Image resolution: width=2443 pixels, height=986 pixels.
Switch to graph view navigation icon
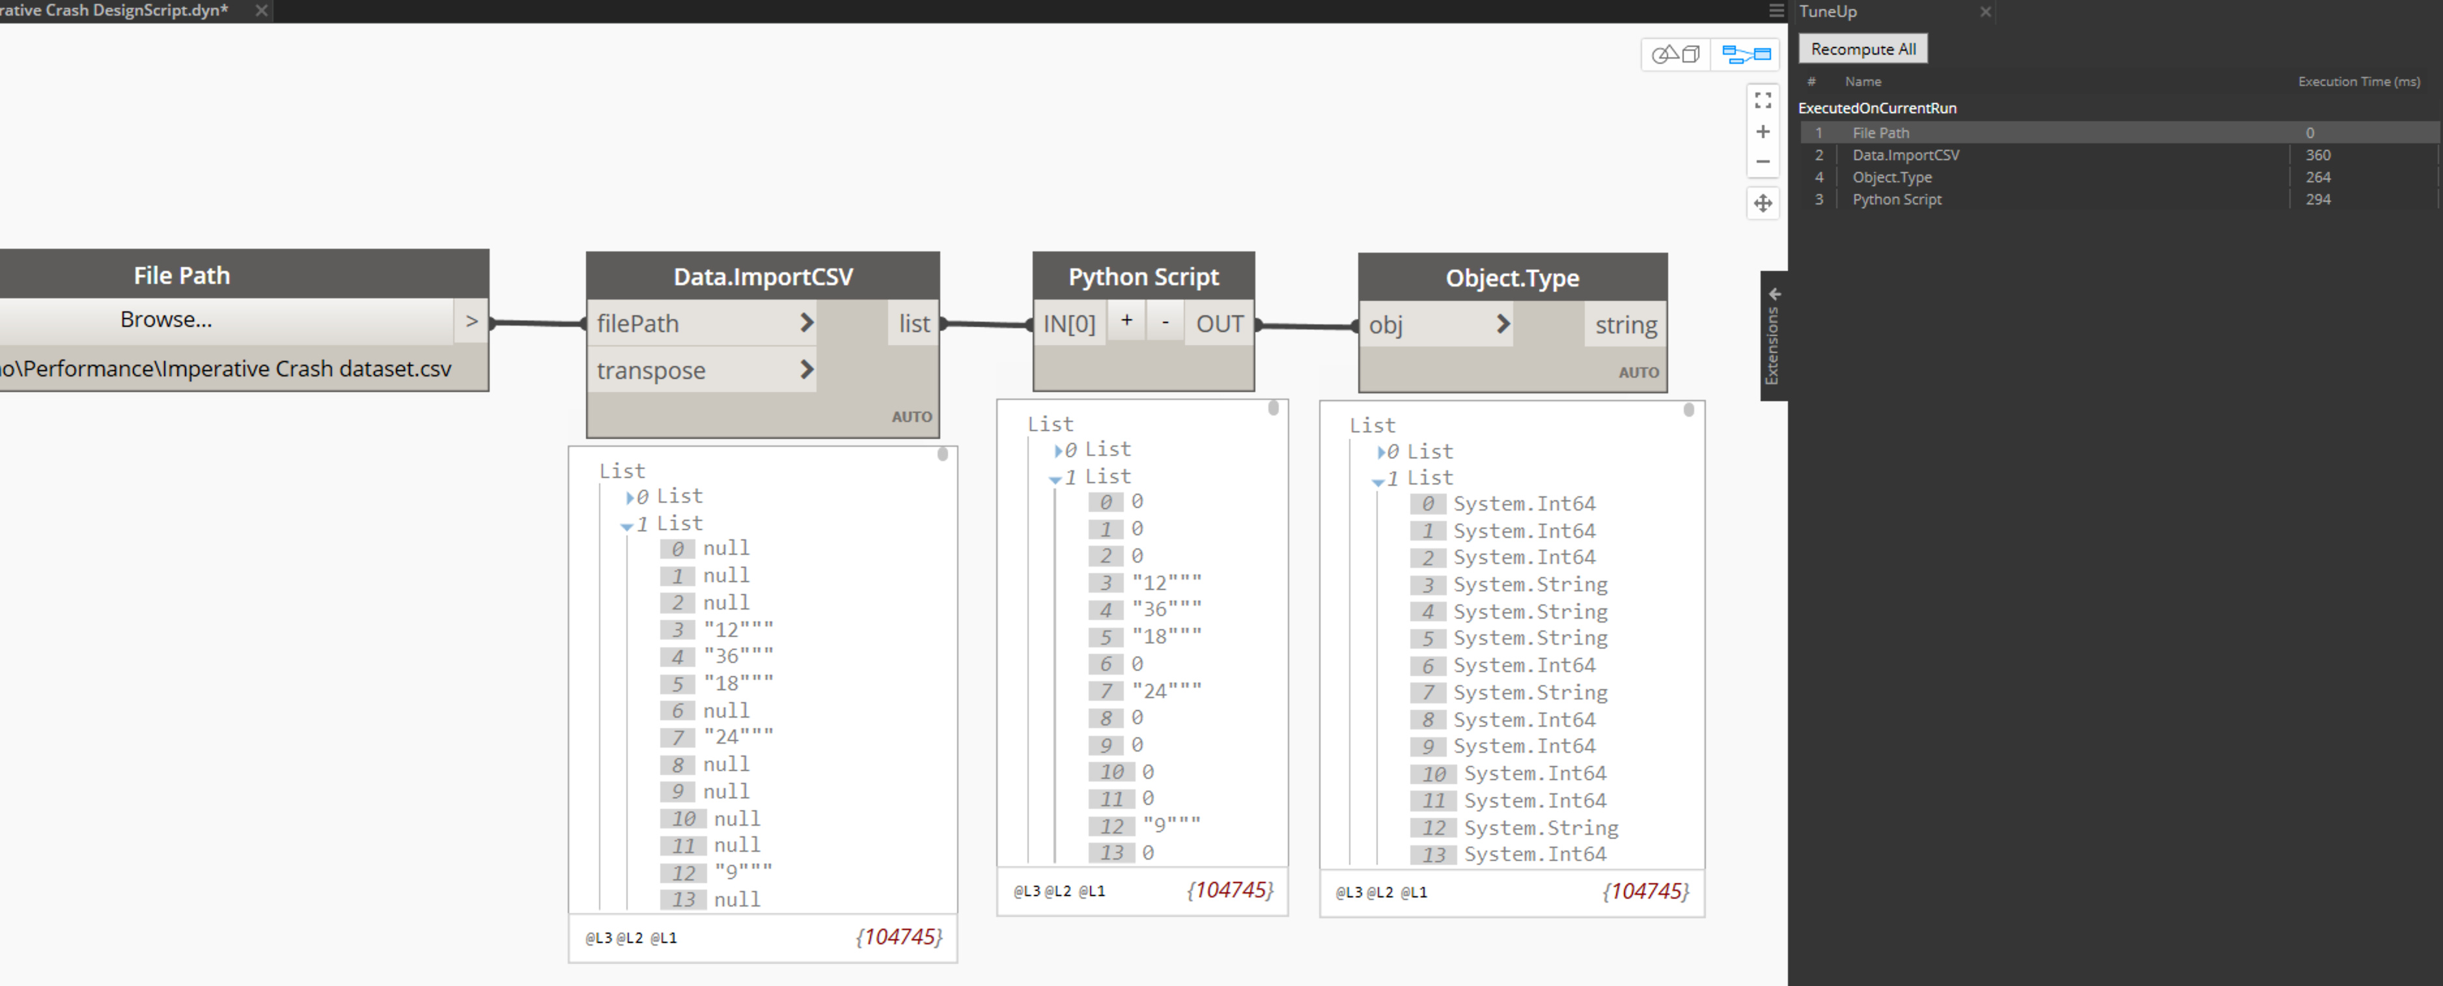(x=1745, y=54)
